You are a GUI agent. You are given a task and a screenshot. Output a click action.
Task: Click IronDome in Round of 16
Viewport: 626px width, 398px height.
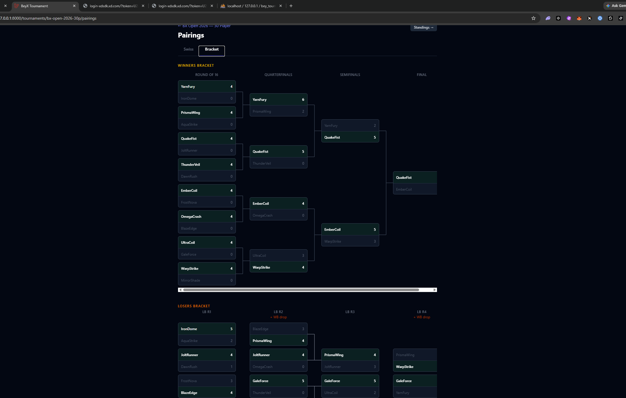[207, 98]
